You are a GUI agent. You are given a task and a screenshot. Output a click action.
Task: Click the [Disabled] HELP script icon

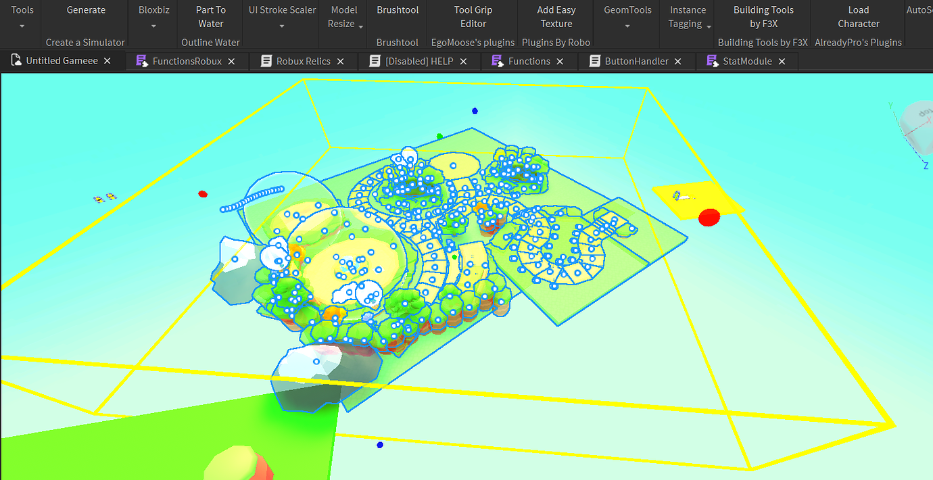375,61
